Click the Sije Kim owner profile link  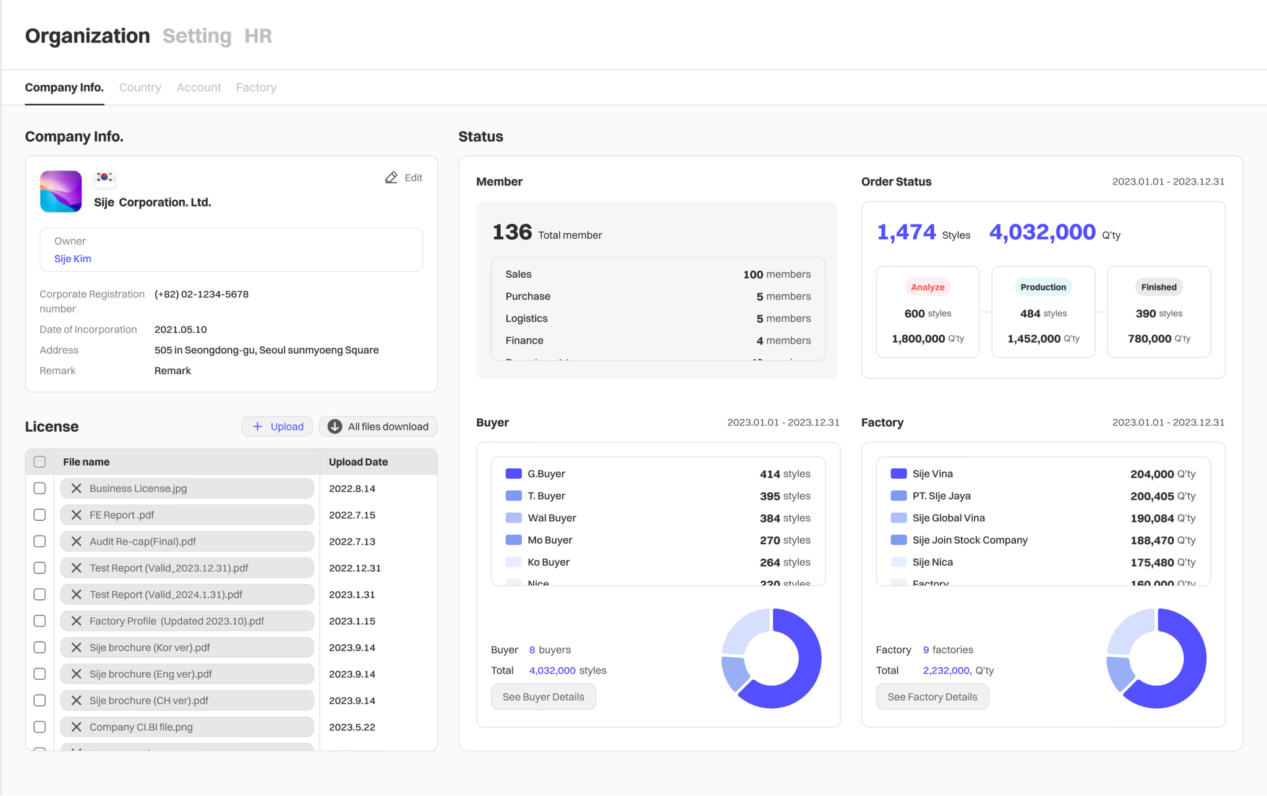(74, 259)
